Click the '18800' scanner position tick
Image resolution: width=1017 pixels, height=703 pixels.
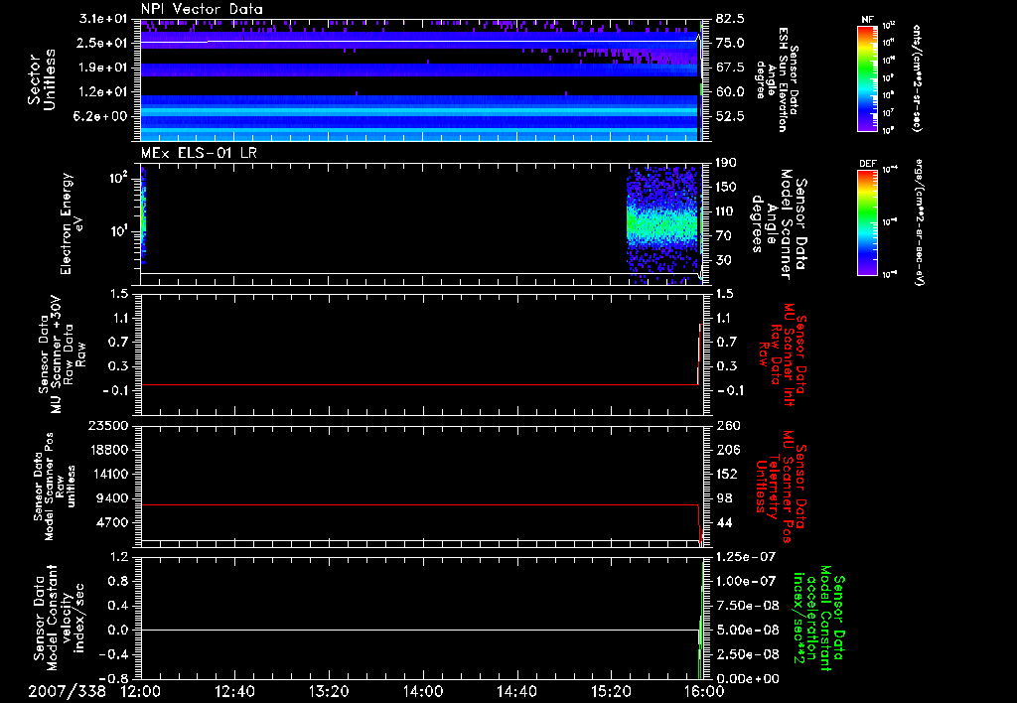point(107,450)
